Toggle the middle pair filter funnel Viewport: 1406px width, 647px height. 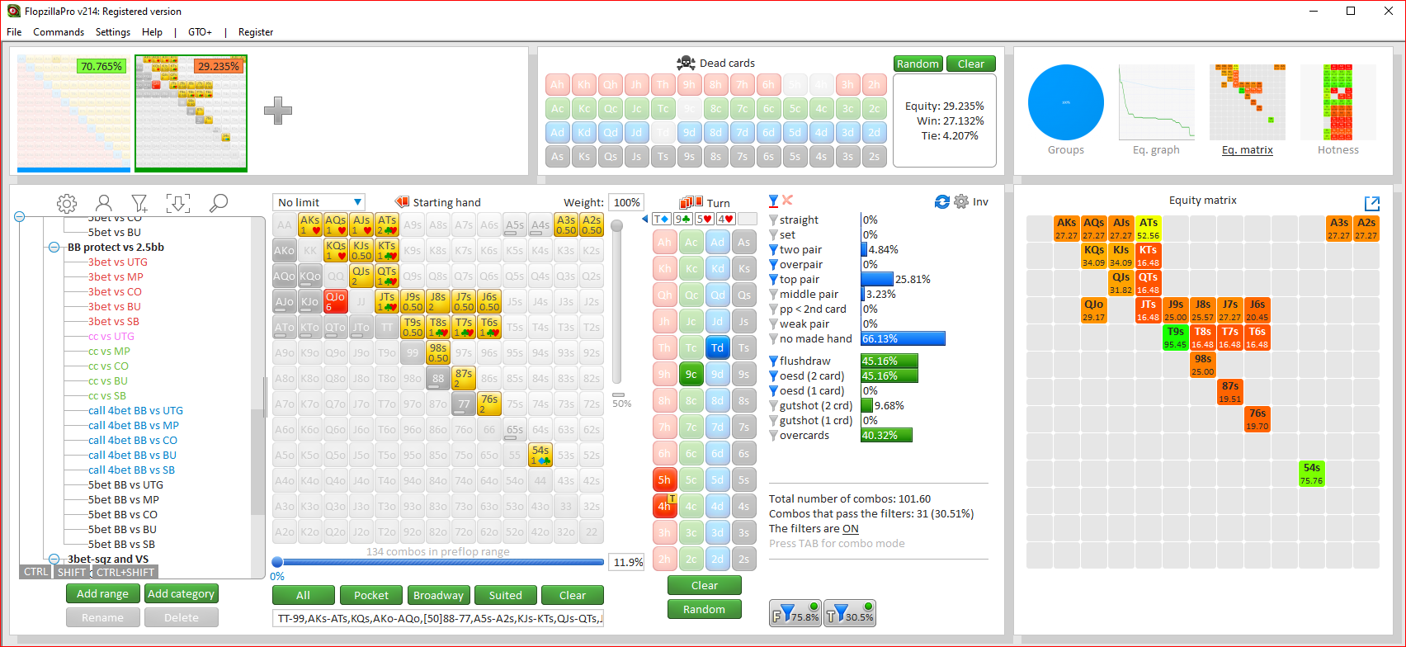point(773,295)
